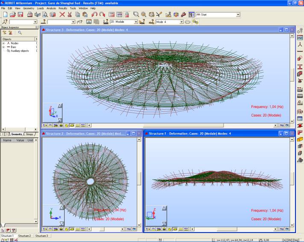This screenshot has width=304, height=242.
Task: Open the Loads menu
Action: point(40,9)
